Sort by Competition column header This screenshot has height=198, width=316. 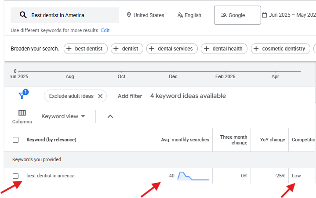pyautogui.click(x=304, y=140)
